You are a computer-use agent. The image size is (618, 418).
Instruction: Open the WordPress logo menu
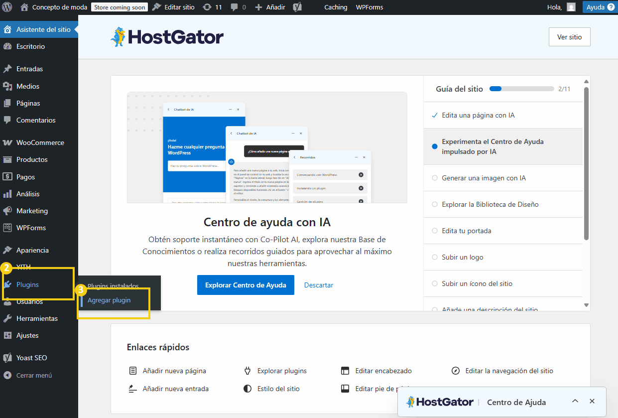7,7
